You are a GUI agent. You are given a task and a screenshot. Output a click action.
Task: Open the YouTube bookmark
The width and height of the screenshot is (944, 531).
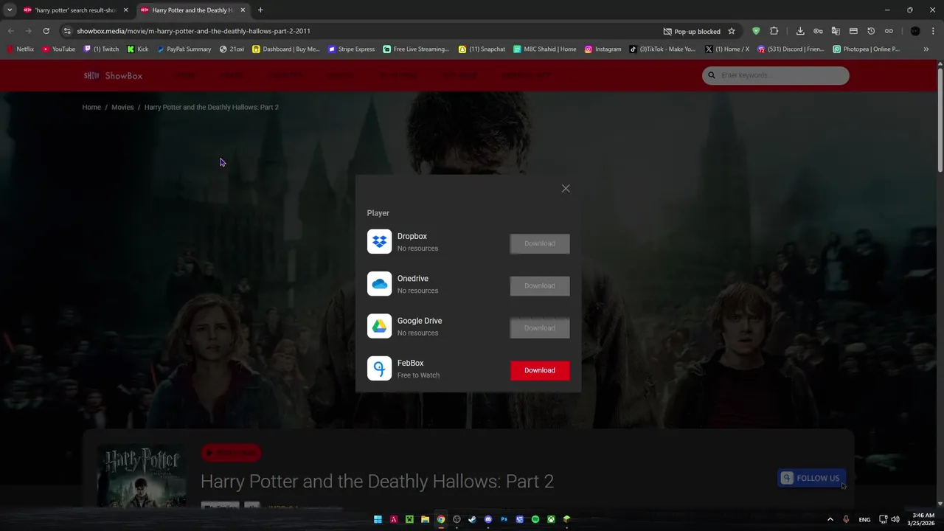click(59, 49)
